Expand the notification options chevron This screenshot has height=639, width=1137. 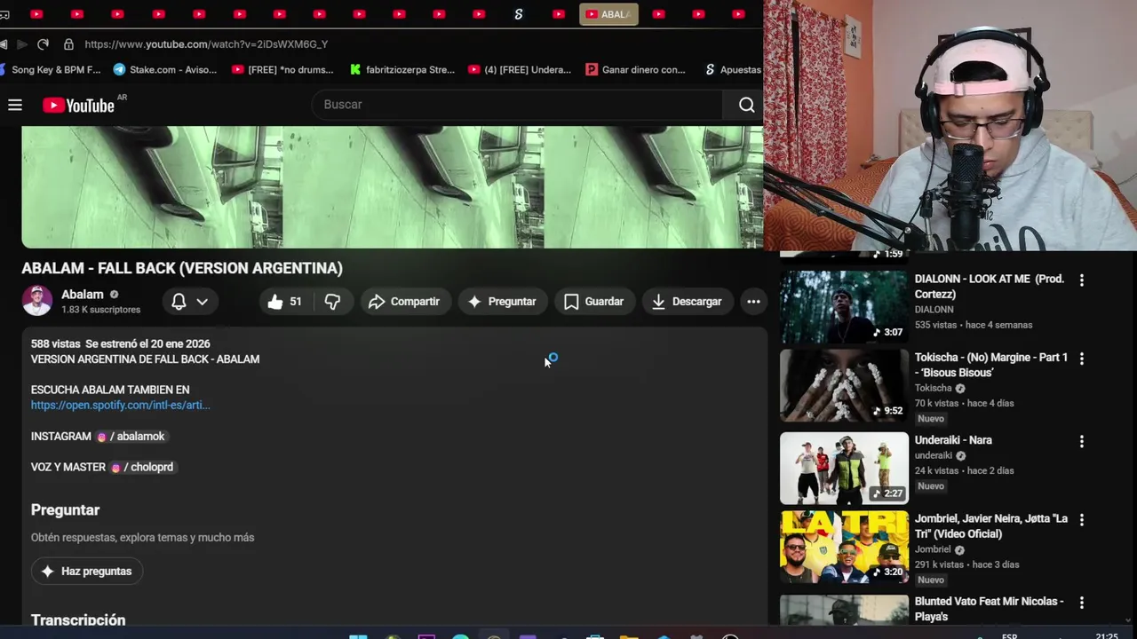coord(203,302)
